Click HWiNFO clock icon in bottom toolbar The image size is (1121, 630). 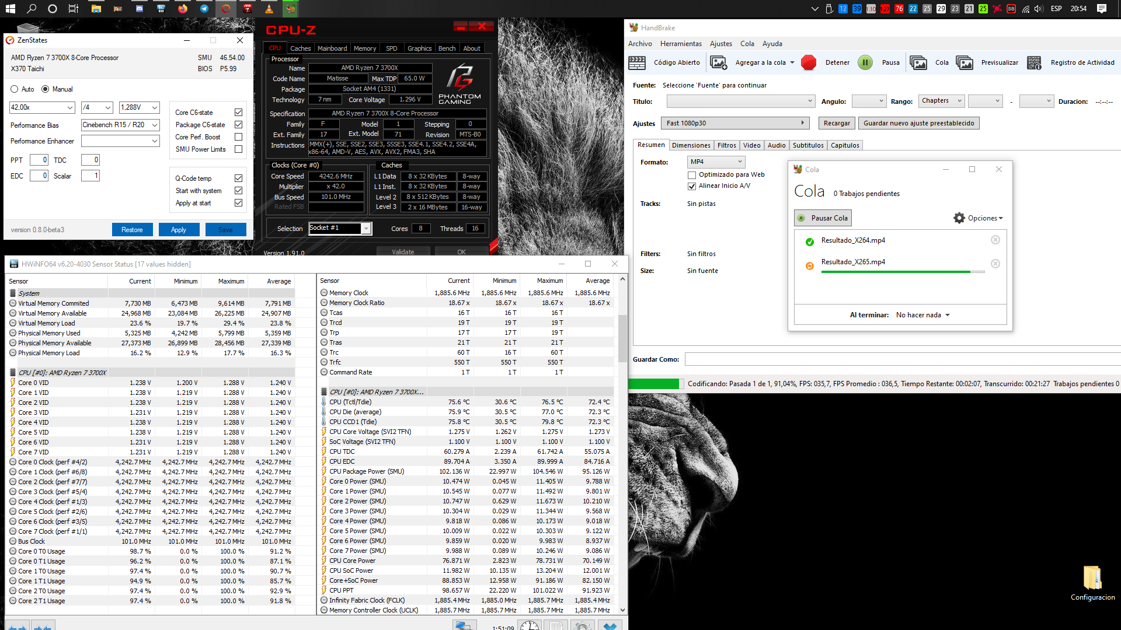[530, 625]
